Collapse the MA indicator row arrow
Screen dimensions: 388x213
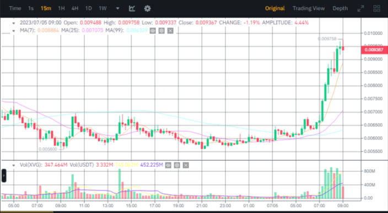tap(14, 31)
